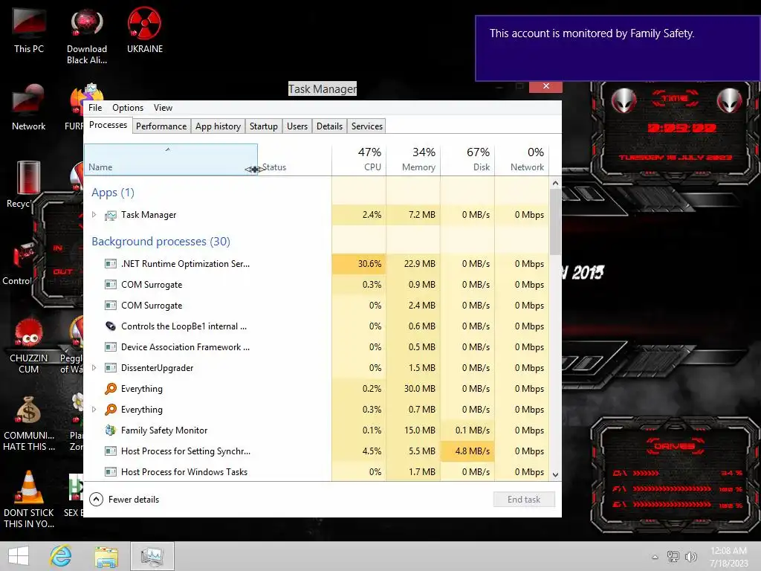Click the LoopBe1 internal process icon
The image size is (761, 571).
click(111, 326)
